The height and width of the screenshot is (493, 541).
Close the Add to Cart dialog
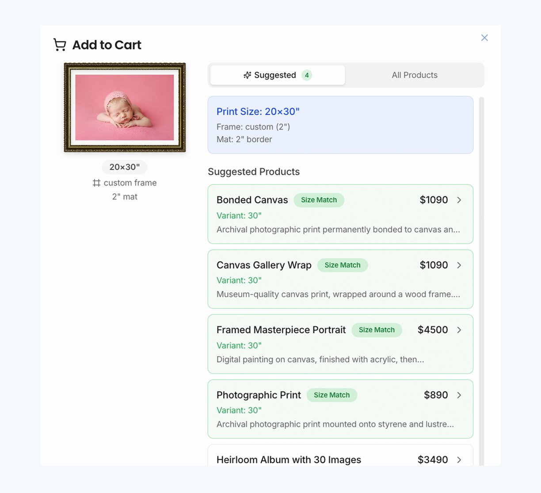click(484, 38)
